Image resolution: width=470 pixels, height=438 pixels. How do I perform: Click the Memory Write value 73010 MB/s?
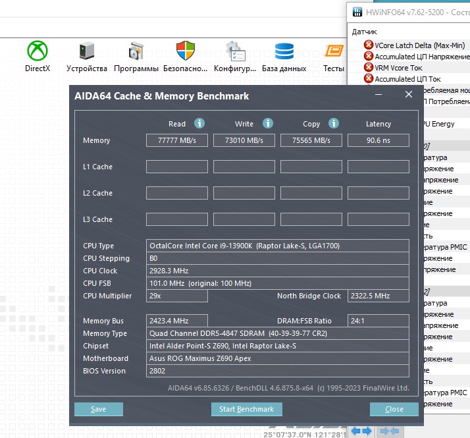(x=244, y=140)
